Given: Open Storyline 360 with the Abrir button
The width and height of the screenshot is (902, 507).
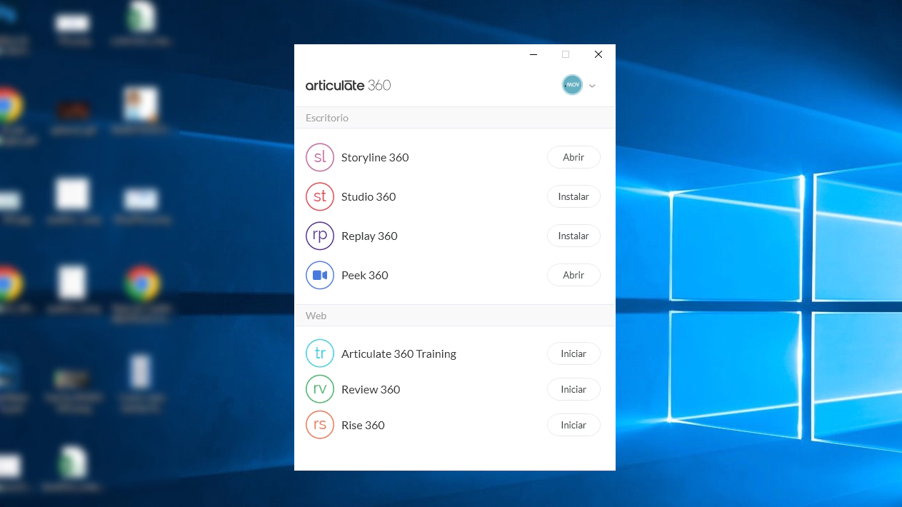Looking at the screenshot, I should (573, 157).
